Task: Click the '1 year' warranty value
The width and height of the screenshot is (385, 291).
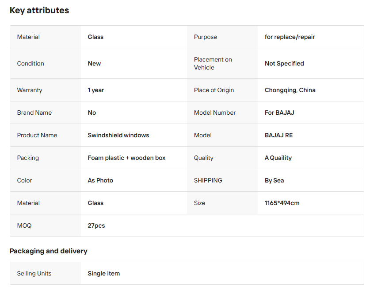Action: (96, 90)
